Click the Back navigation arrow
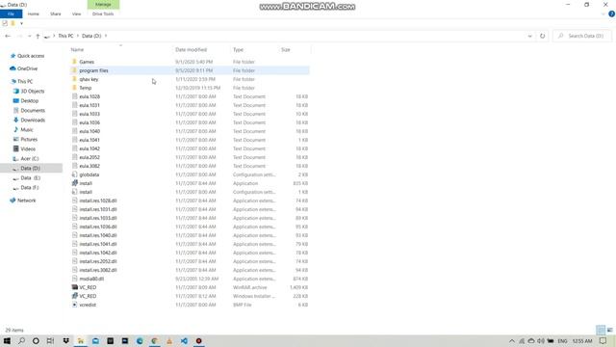 [8, 36]
